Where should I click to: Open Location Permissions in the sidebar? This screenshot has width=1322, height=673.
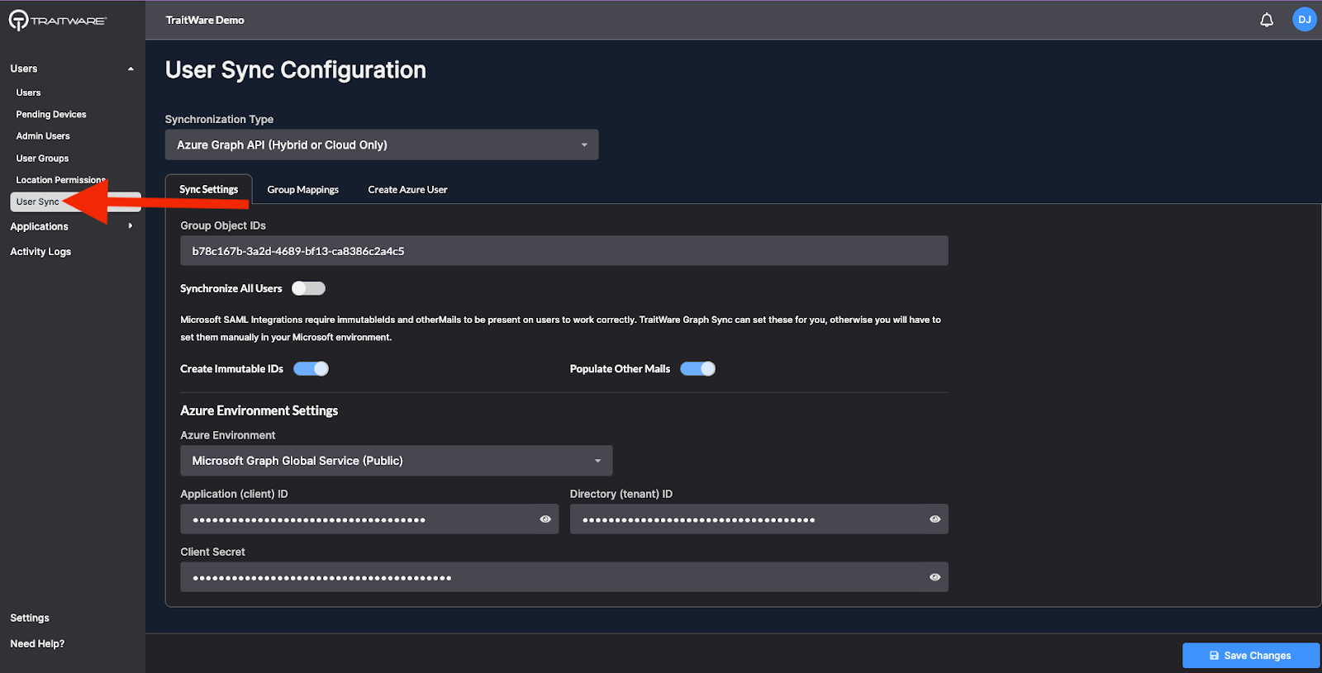tap(60, 180)
